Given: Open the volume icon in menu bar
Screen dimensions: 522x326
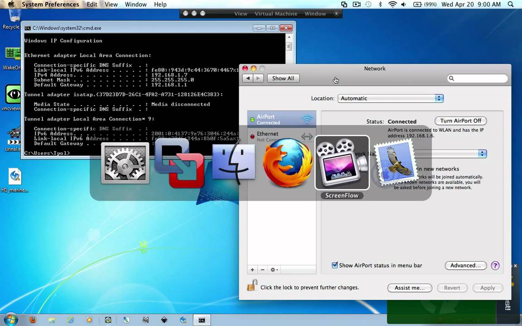Looking at the screenshot, I should 404,5.
